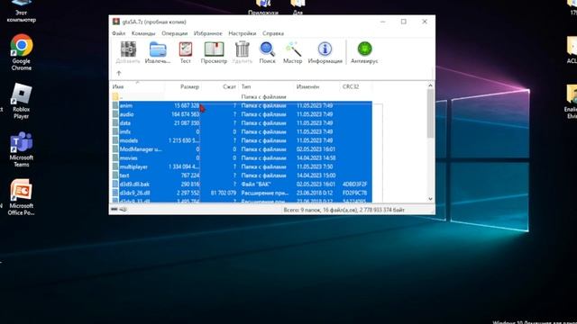Screen dimensions: 577x324
Task: Open the Команды menu
Action: pyautogui.click(x=143, y=33)
